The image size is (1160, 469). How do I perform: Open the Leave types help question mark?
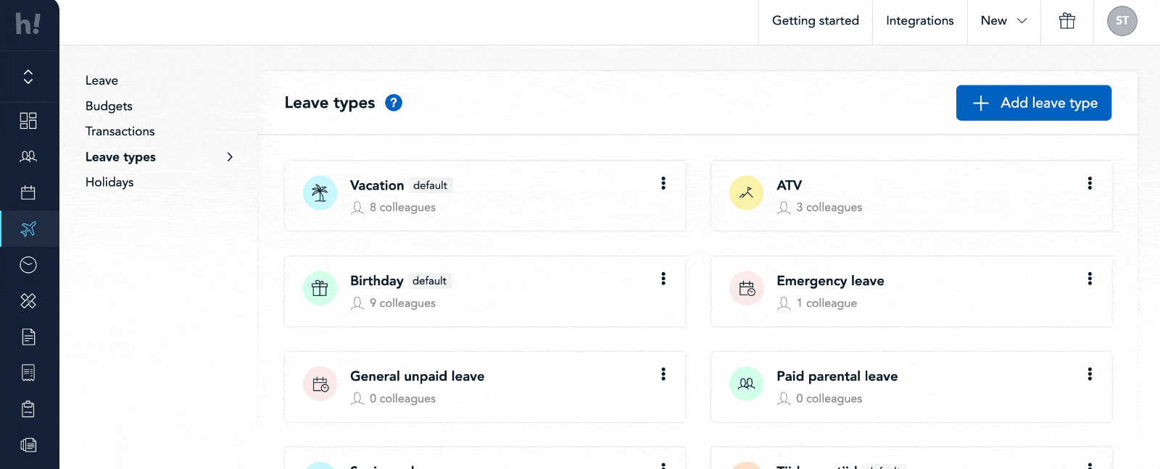394,103
